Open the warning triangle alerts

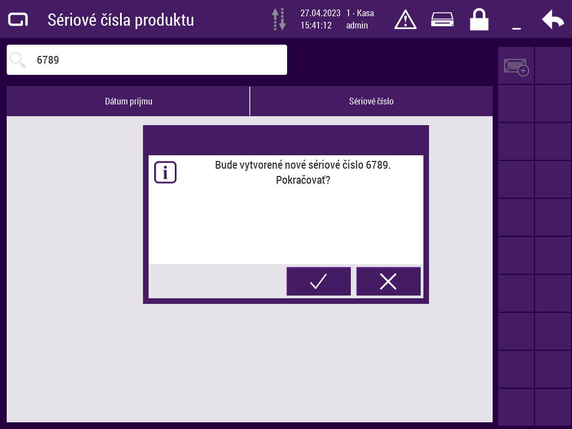[406, 20]
